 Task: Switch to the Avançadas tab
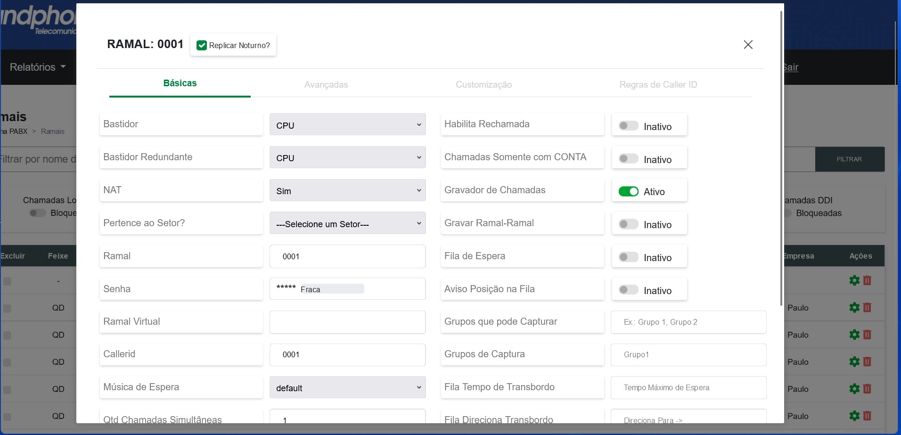tap(326, 85)
